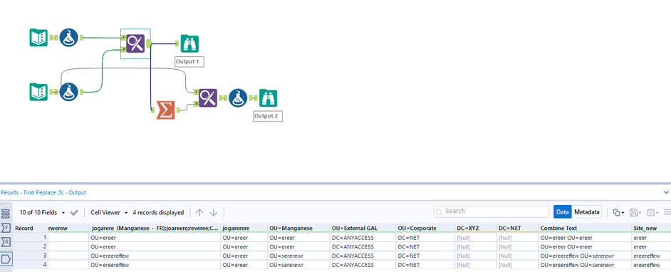671x272 pixels.
Task: Open the new window export icon dropdown
Action: (x=652, y=212)
